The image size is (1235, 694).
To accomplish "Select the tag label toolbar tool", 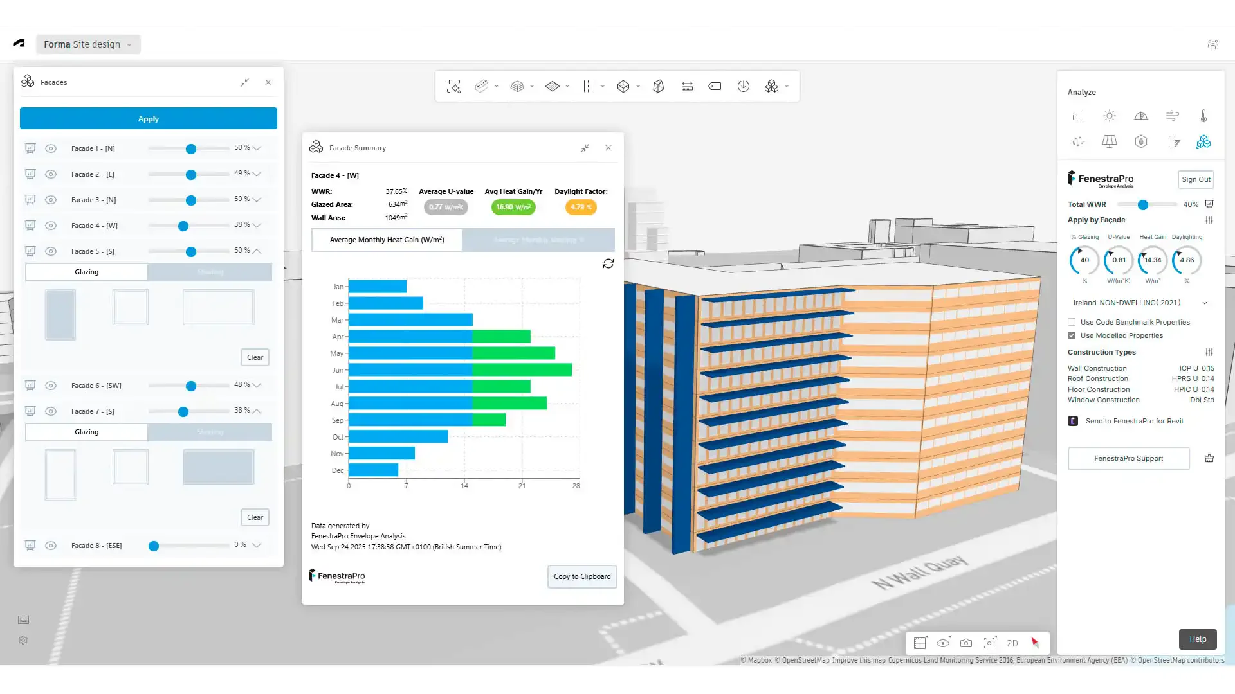I will tap(715, 86).
